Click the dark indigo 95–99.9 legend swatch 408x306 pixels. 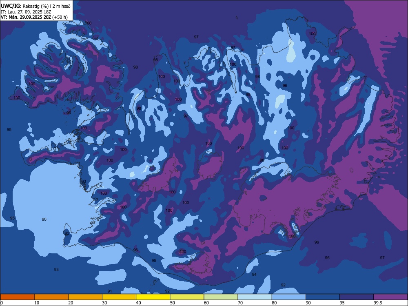pos(357,297)
